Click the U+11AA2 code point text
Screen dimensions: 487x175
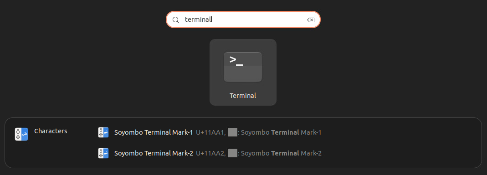[210, 153]
